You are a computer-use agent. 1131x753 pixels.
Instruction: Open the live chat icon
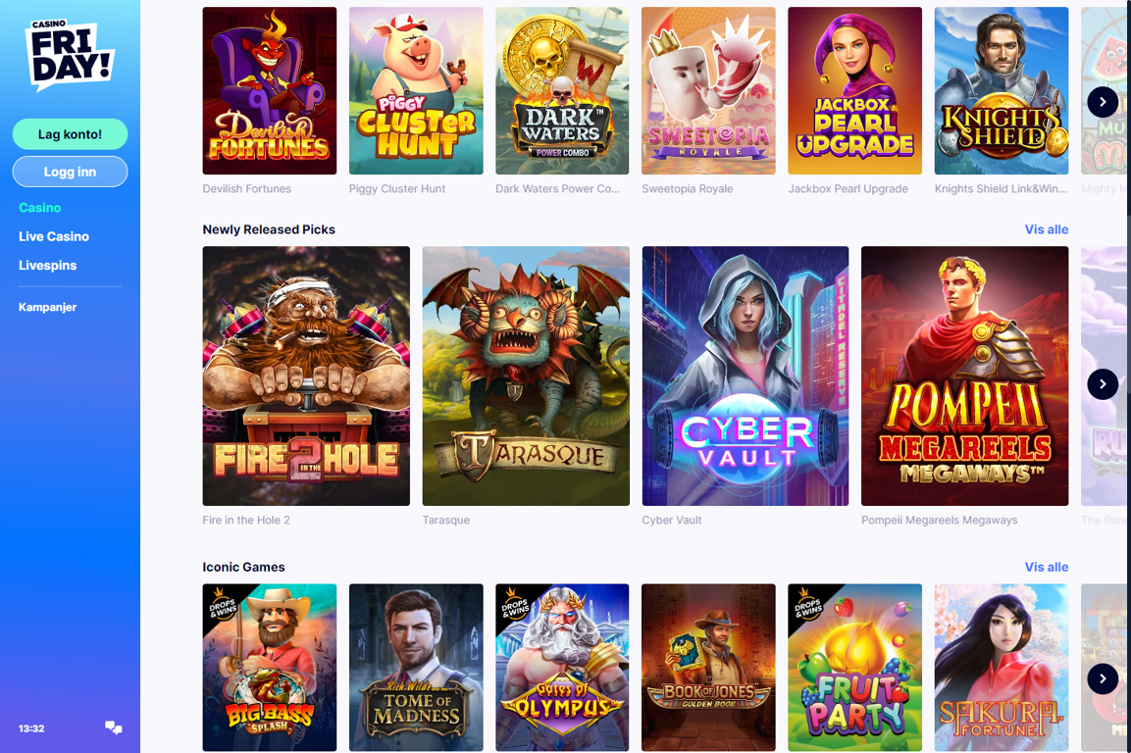click(x=113, y=728)
